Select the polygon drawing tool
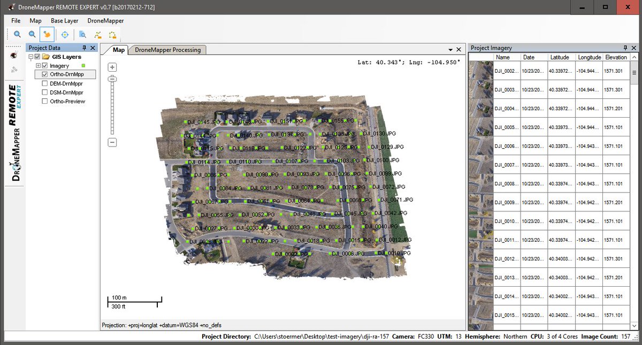Image resolution: width=642 pixels, height=345 pixels. tap(112, 34)
